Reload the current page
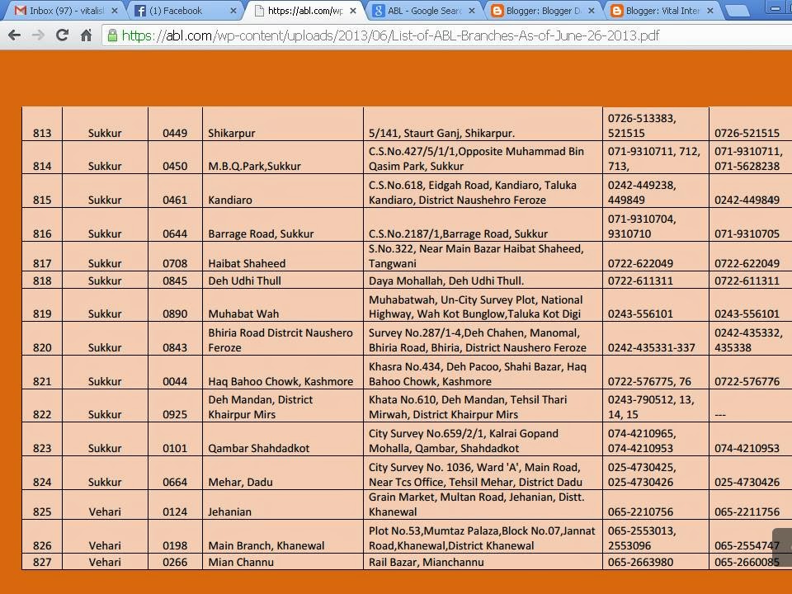This screenshot has width=792, height=594. 62,35
